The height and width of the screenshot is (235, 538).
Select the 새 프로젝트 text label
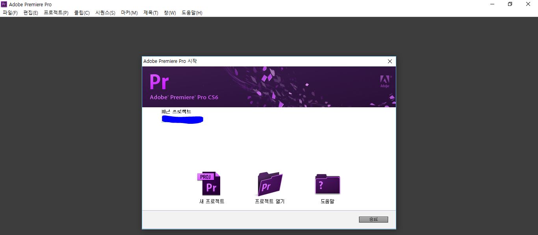tap(212, 202)
